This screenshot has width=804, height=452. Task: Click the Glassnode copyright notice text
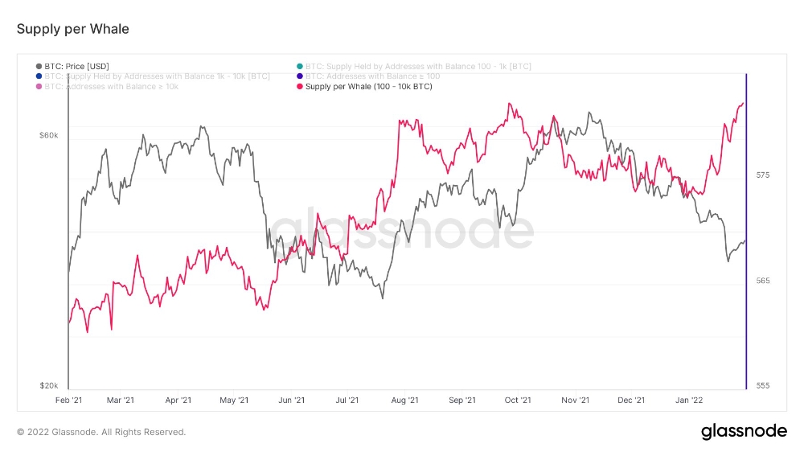point(101,432)
